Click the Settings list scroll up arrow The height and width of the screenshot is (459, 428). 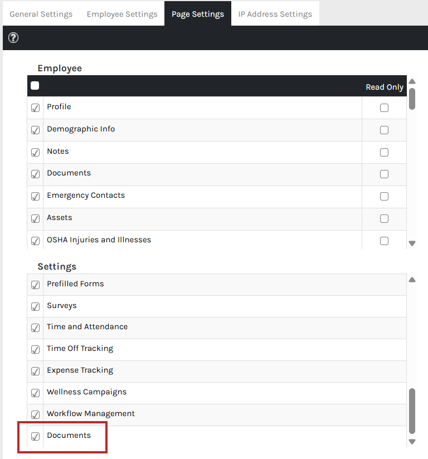pos(412,280)
